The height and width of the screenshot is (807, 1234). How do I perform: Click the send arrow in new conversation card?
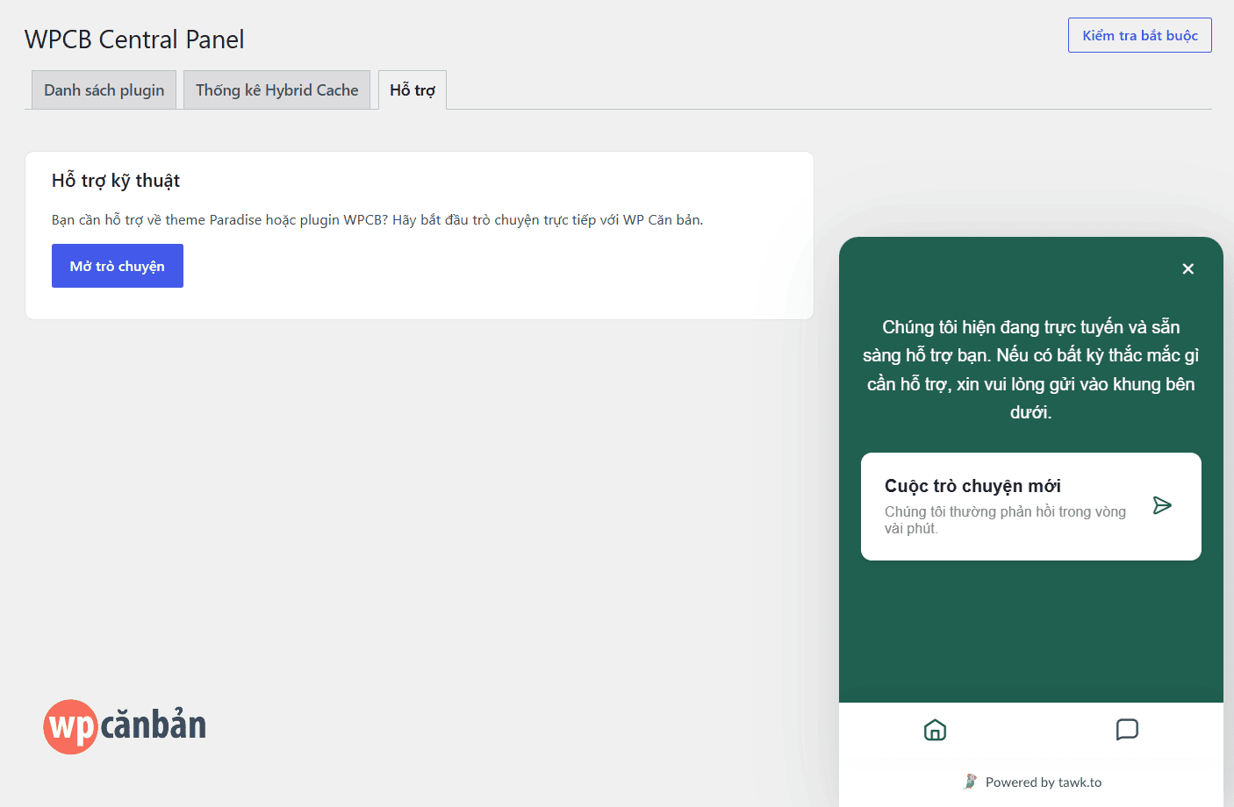click(x=1162, y=505)
